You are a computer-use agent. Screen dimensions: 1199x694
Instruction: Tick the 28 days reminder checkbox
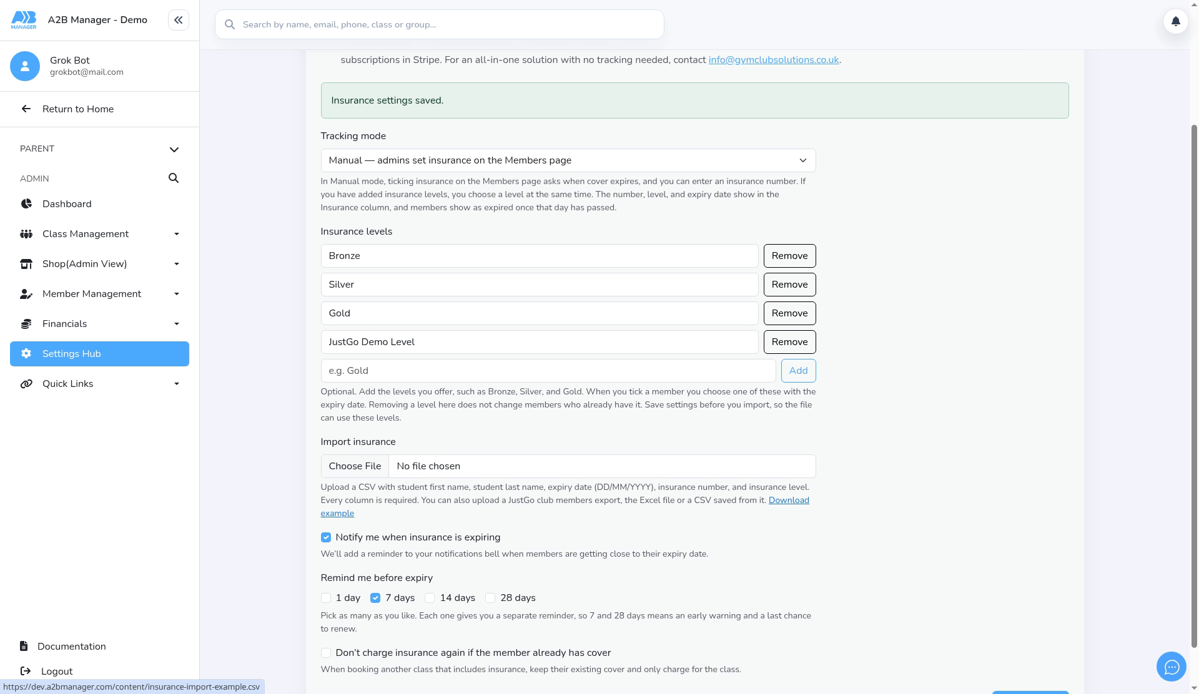pos(490,598)
